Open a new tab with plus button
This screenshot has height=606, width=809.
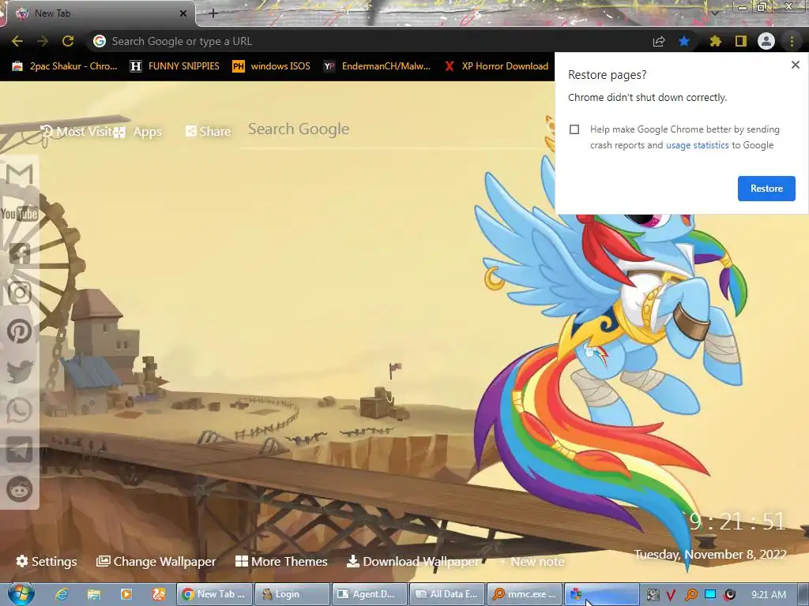tap(213, 13)
